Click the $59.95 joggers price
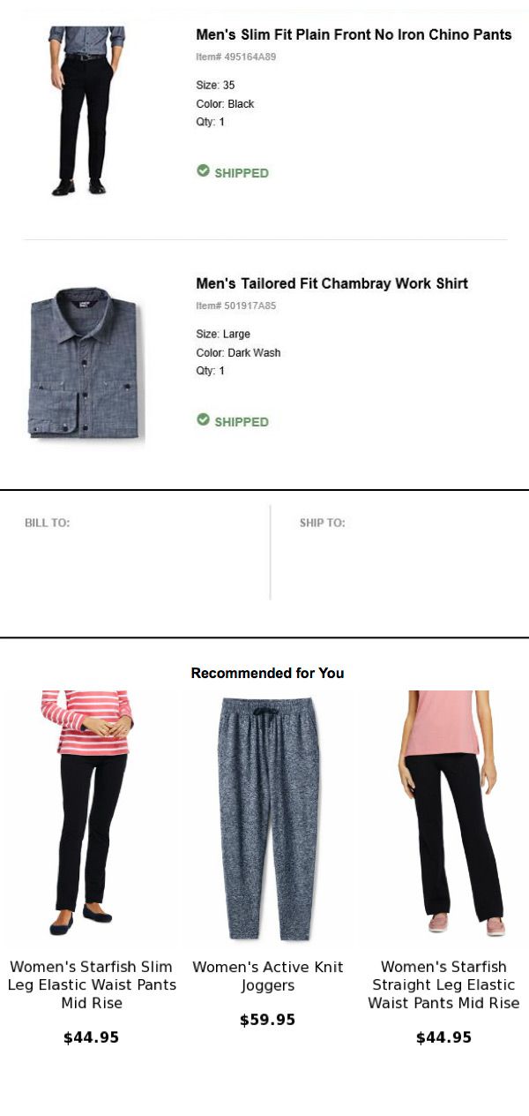529x1116 pixels. point(267,1020)
